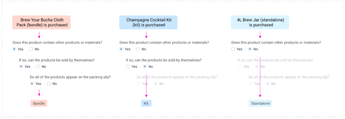Choose "Yes" for the bundle's sold-by-themselves question
This screenshot has width=345, height=119.
click(x=21, y=66)
